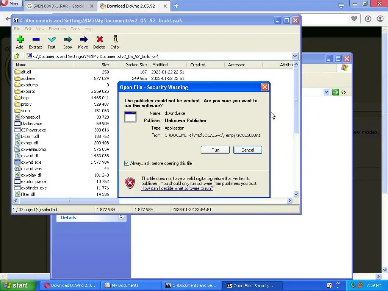
Task: Open the 7-Zip address path dropdown
Action: [x=295, y=56]
